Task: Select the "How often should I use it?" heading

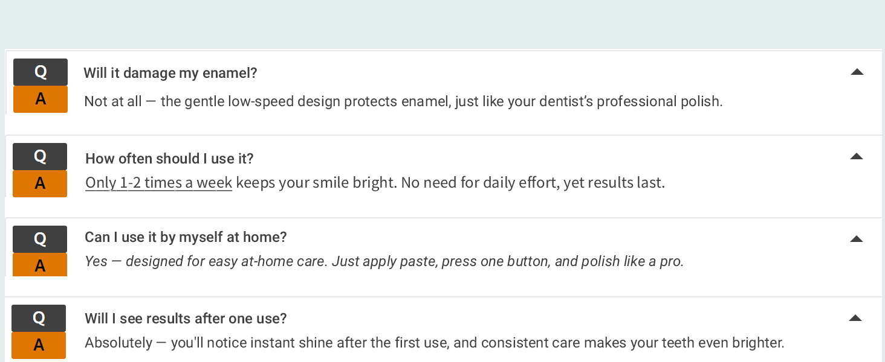Action: tap(169, 158)
